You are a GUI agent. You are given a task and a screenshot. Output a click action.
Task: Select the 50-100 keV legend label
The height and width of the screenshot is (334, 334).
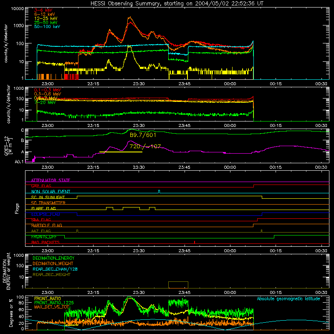coord(47,27)
